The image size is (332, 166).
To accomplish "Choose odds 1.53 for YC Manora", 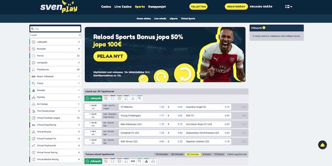I will click(x=161, y=107).
